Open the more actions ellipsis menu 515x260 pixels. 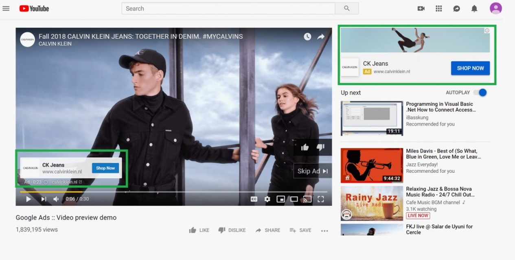pos(324,231)
